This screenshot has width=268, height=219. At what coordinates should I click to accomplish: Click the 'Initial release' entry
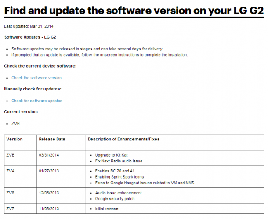pyautogui.click(x=107, y=209)
